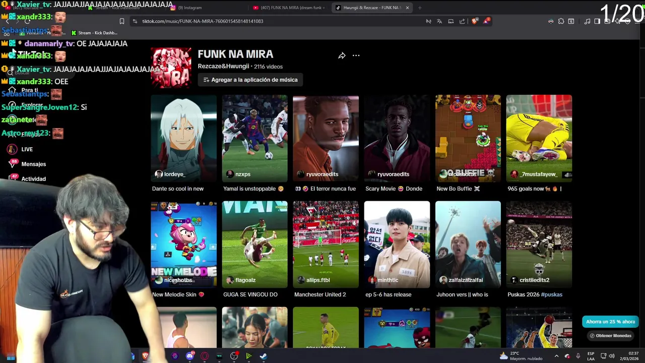Click the ESP LAA language indicator
The width and height of the screenshot is (645, 363).
591,356
